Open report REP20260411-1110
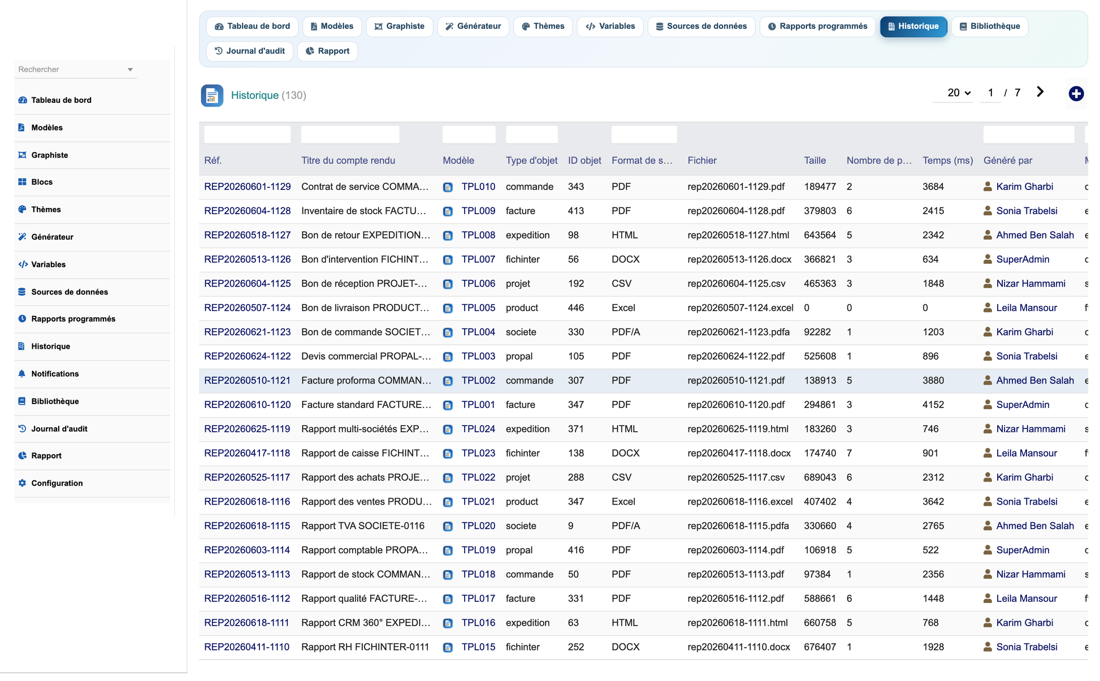1100x681 pixels. pyautogui.click(x=246, y=647)
